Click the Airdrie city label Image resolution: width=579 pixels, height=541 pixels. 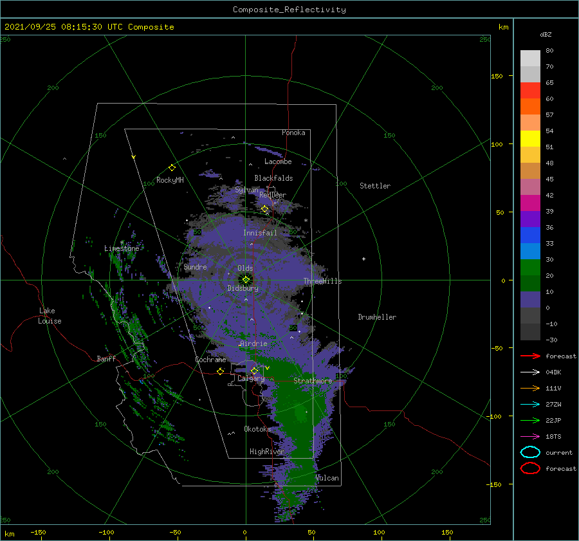tap(253, 344)
